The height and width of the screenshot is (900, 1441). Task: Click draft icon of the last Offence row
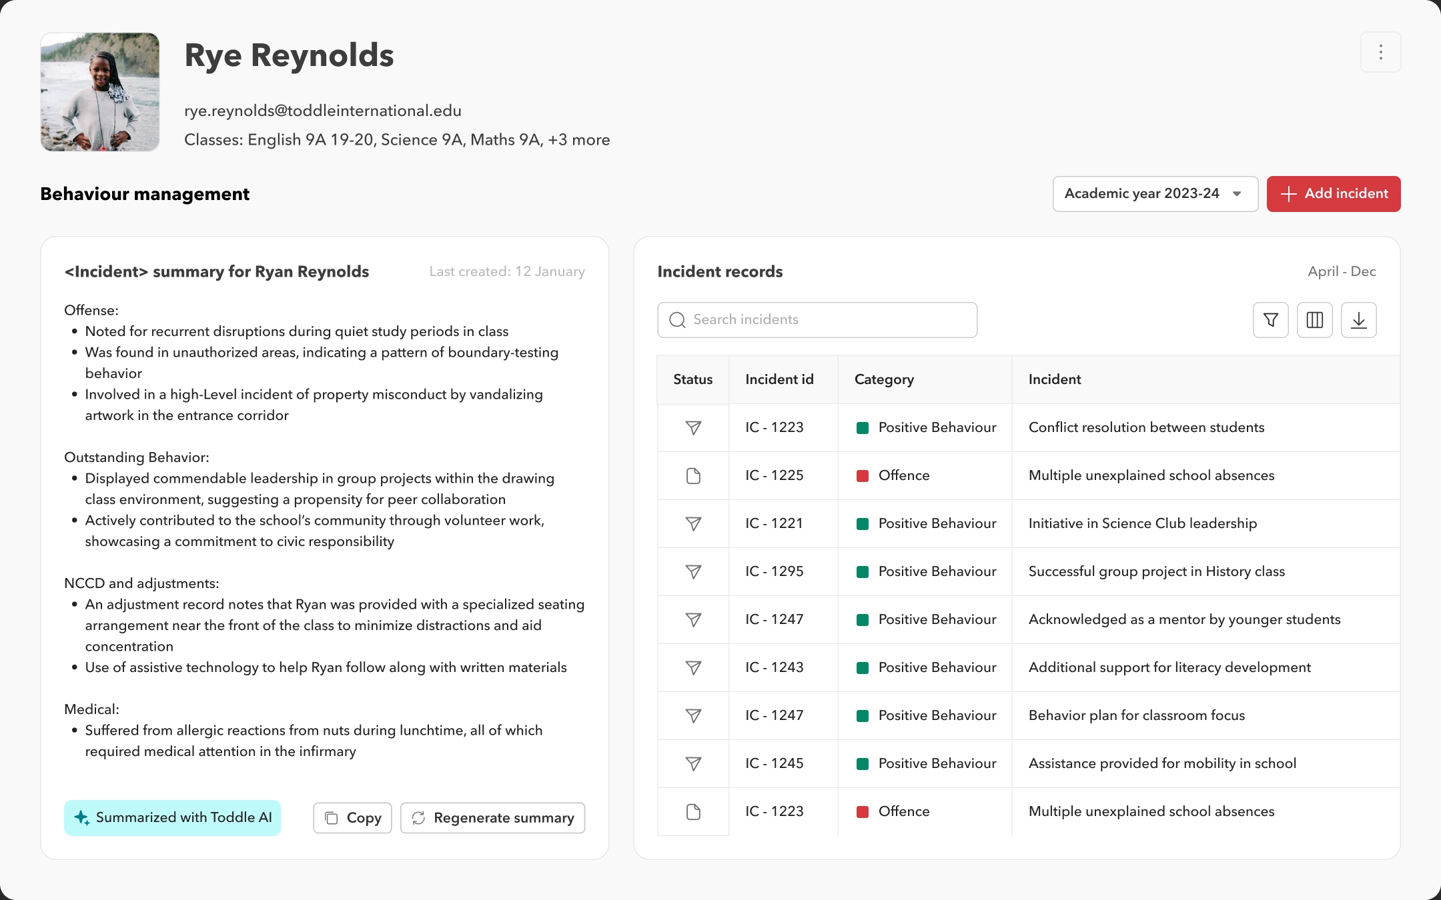693,812
